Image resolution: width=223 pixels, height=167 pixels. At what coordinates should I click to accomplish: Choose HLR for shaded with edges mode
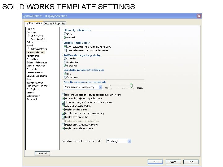pos(65,74)
